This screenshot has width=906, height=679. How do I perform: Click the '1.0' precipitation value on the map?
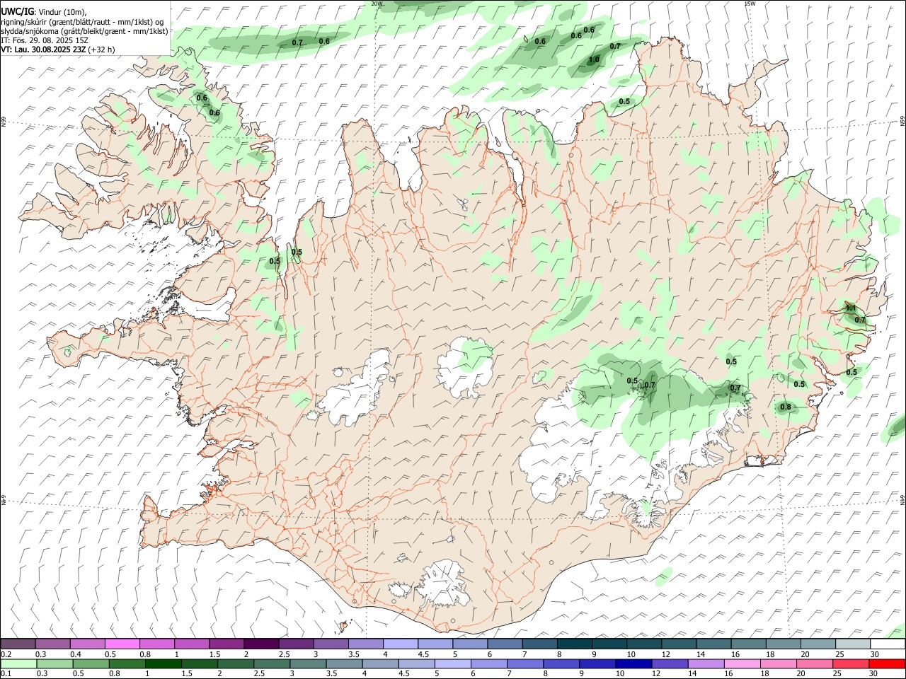click(x=594, y=60)
